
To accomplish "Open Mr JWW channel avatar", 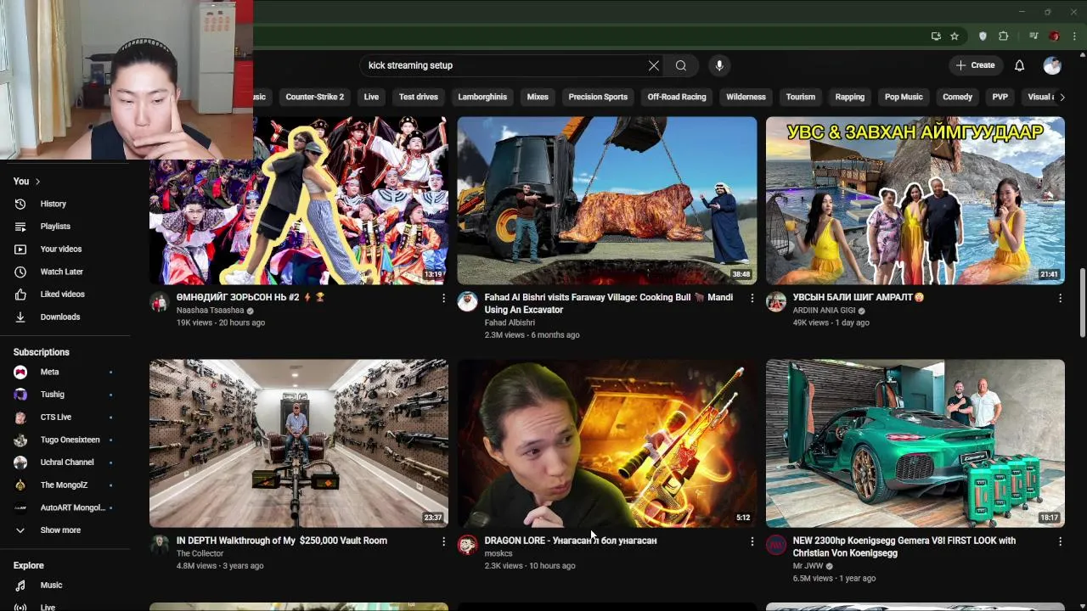I will (776, 545).
